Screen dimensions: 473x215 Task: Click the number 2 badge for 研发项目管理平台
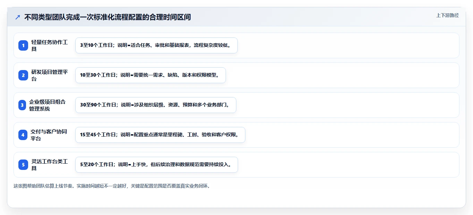[23, 75]
